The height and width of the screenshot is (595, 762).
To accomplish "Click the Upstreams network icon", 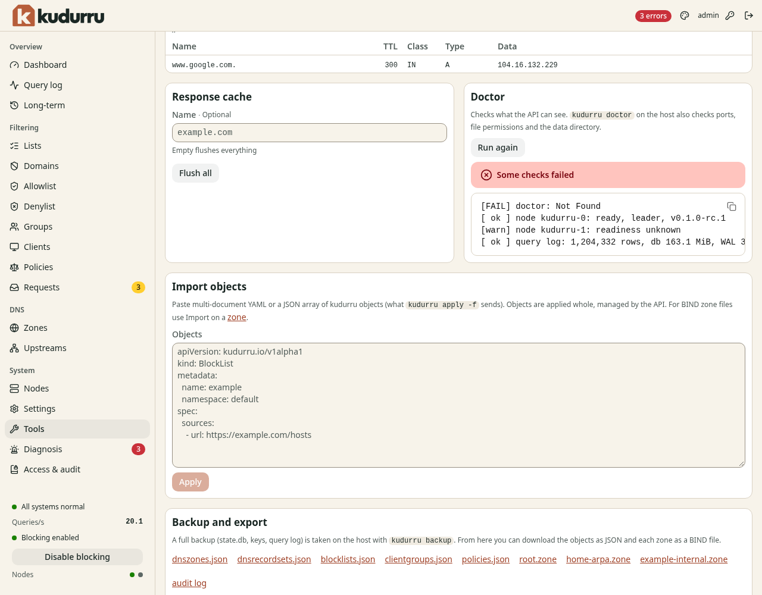I will pyautogui.click(x=14, y=348).
